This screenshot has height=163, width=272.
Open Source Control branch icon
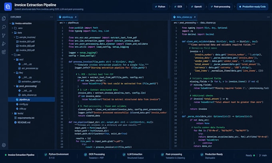click(4, 35)
